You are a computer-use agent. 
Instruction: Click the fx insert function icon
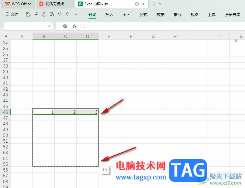coord(74,26)
